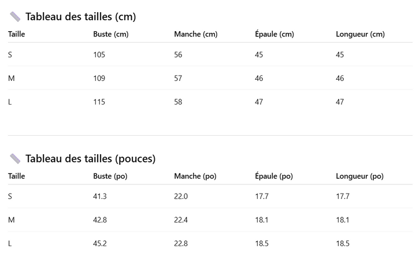
Task: Select size M row in cm table
Action: pos(11,79)
